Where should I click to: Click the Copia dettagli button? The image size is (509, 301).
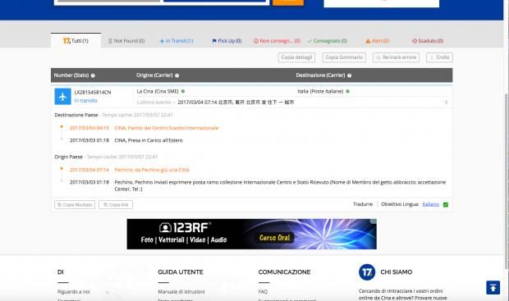[x=296, y=57]
